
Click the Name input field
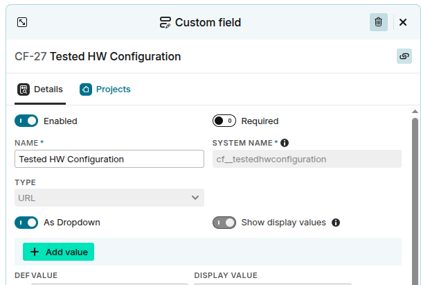pos(109,159)
